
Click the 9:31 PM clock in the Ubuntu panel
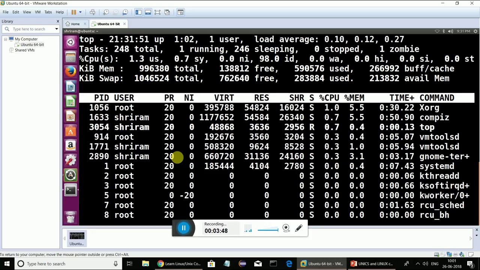[x=463, y=31]
